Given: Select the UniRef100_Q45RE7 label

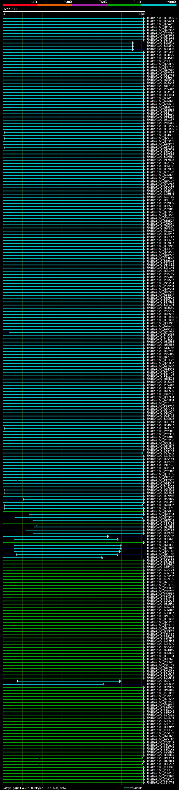Looking at the screenshot, I should [x=161, y=517].
